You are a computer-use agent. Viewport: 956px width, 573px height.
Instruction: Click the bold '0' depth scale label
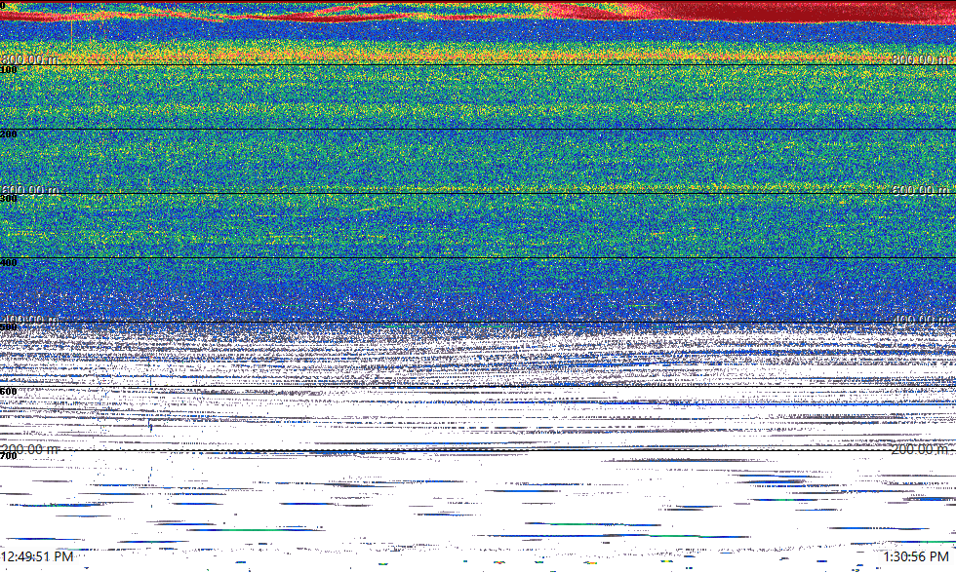click(x=3, y=4)
